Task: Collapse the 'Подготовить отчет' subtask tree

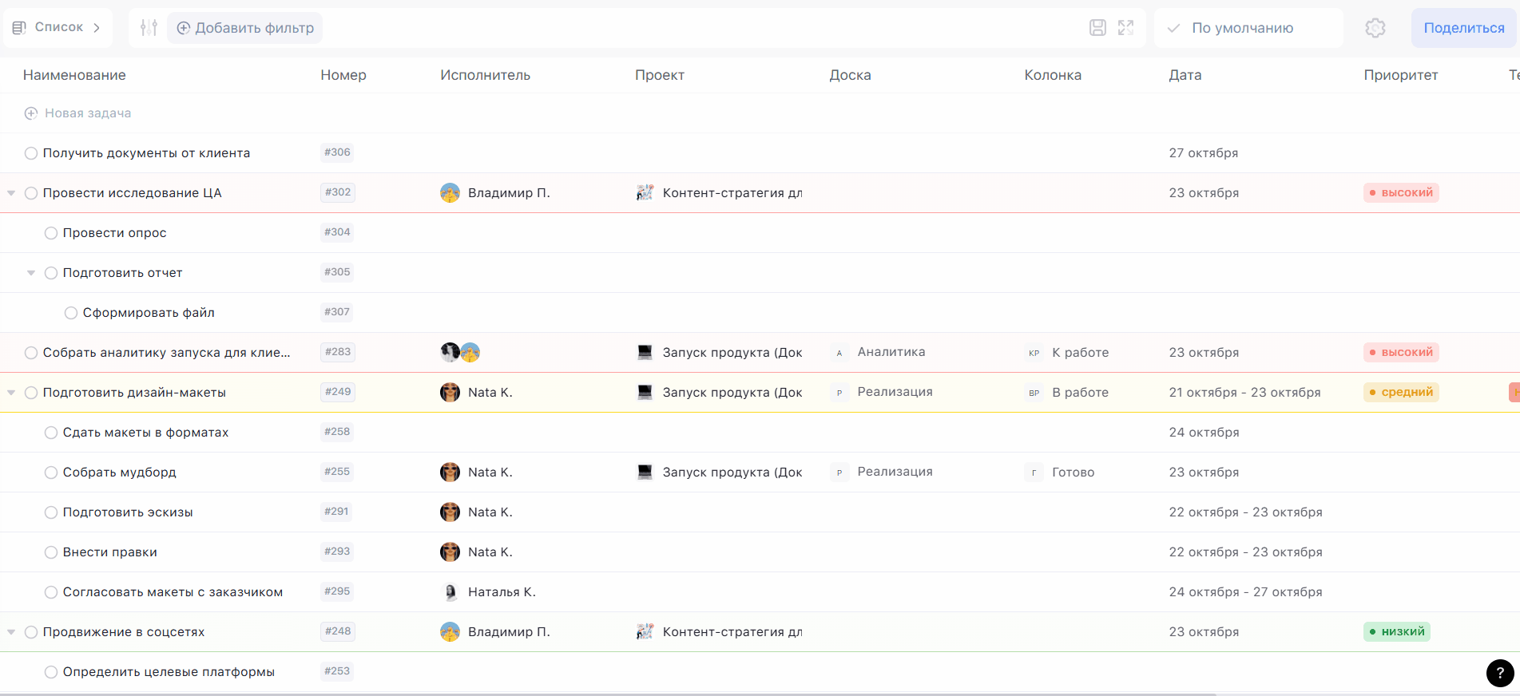Action: click(31, 273)
